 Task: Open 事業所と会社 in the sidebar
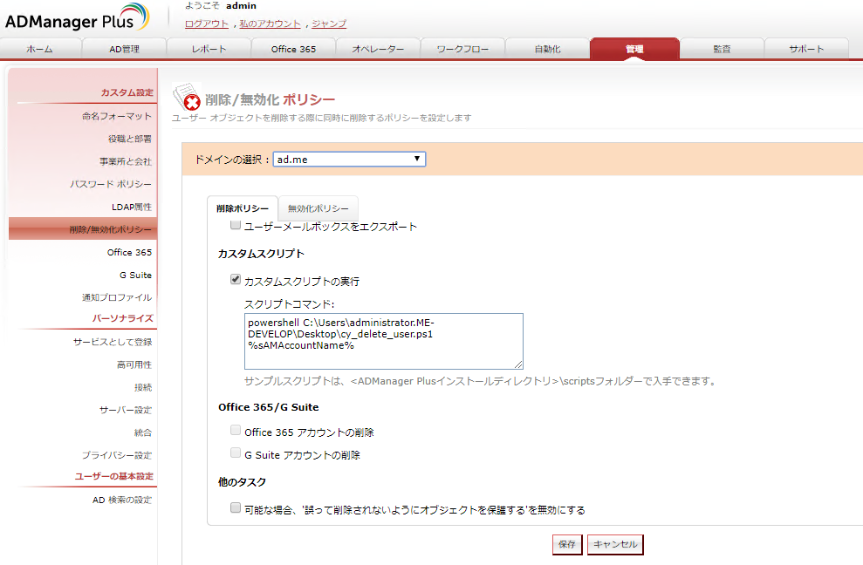(x=126, y=161)
